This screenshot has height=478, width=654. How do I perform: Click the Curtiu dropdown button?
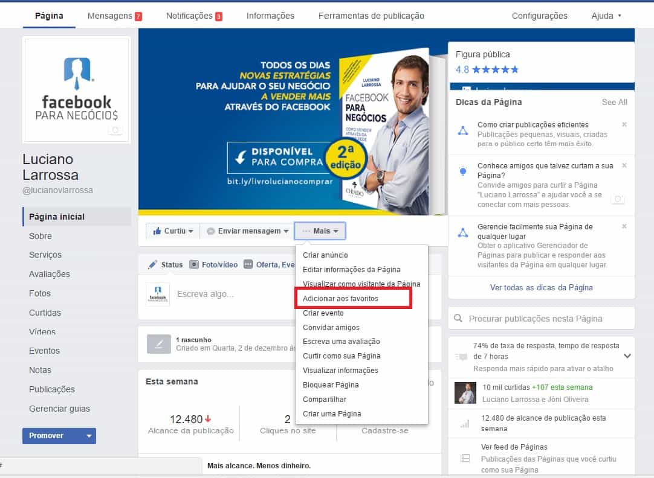pyautogui.click(x=173, y=231)
